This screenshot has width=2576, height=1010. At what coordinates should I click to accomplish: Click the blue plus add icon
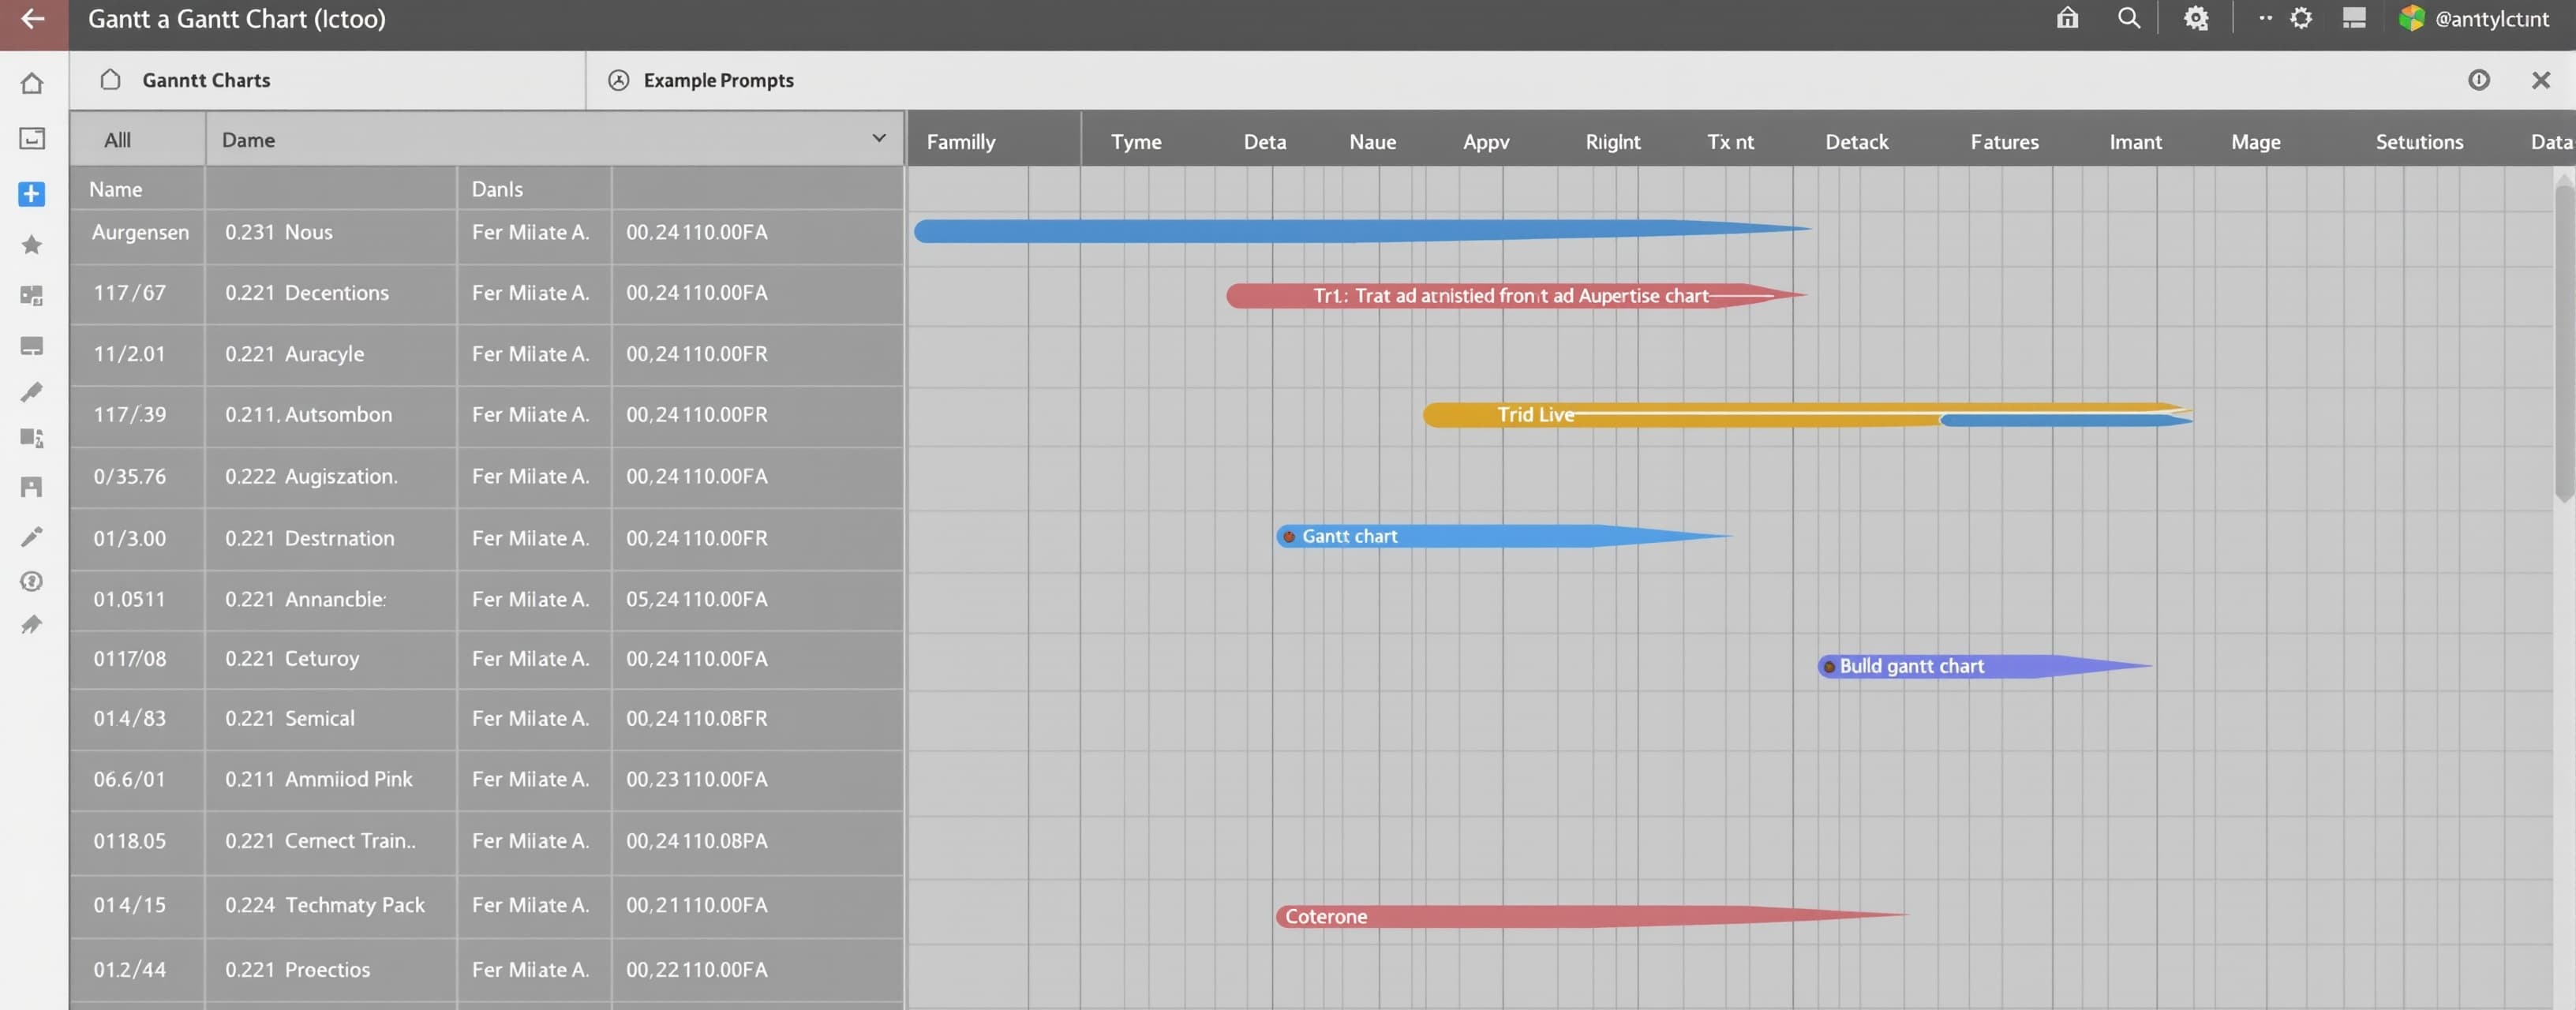click(32, 193)
